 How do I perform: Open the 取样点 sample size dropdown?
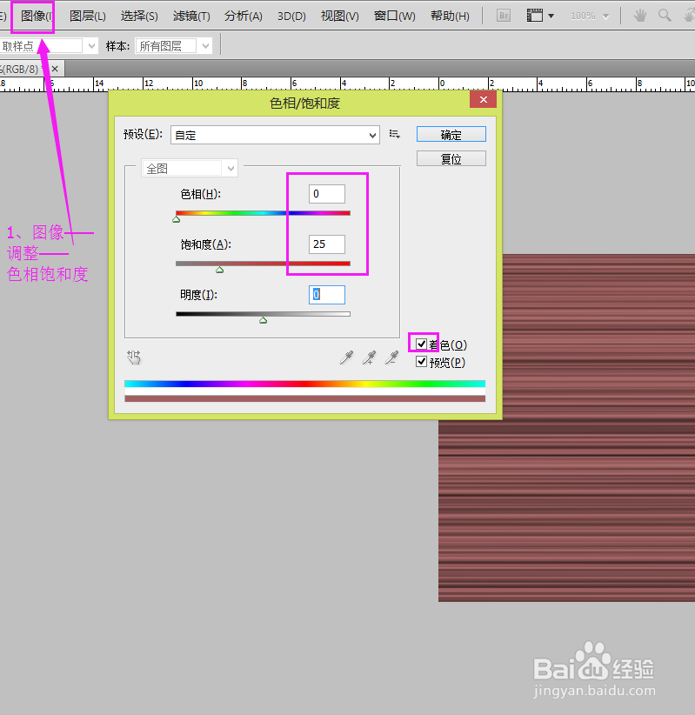point(49,46)
